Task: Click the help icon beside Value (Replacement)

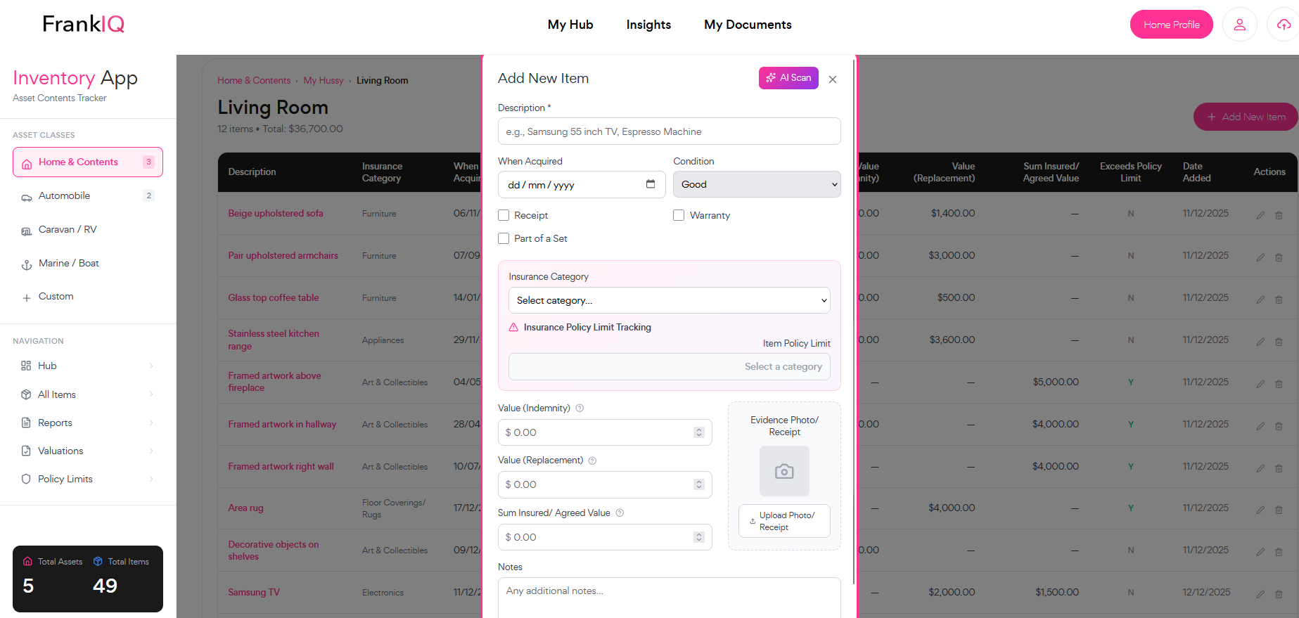Action: [x=592, y=461]
